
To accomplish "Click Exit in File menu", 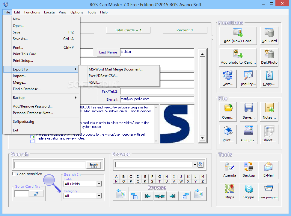I will click(x=41, y=130).
